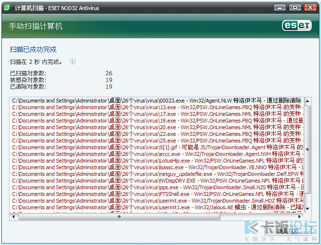Click the ESET logo in the header
Image resolution: width=321 pixels, height=245 pixels.
point(297,26)
